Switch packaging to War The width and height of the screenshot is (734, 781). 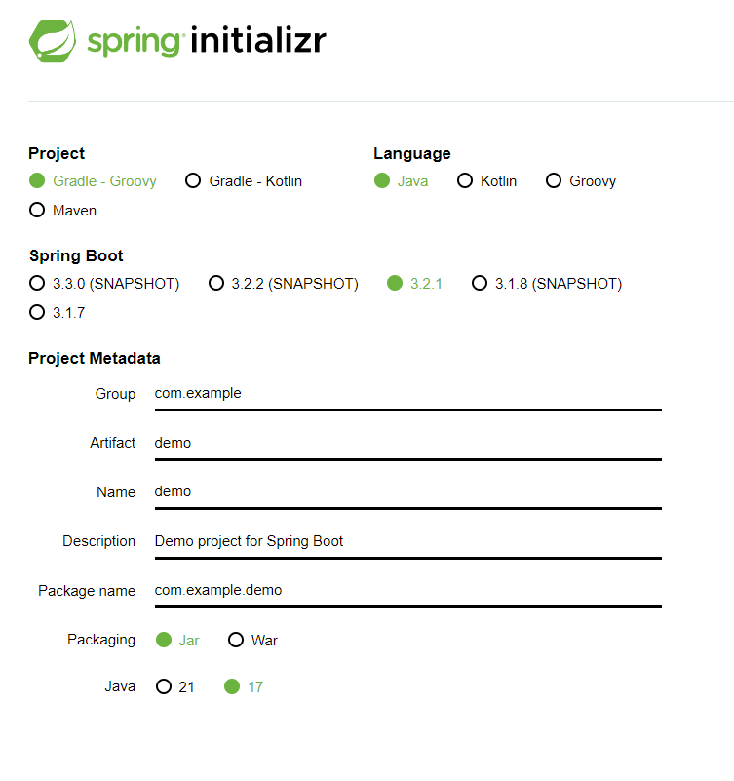click(252, 640)
